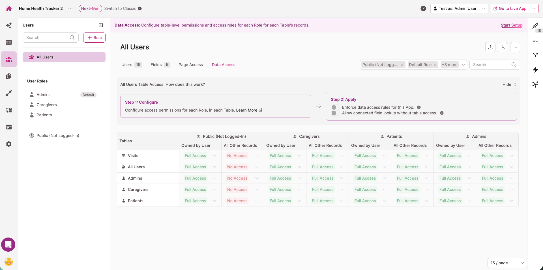Expand the 25 / page selector
The image size is (543, 270).
click(x=507, y=263)
